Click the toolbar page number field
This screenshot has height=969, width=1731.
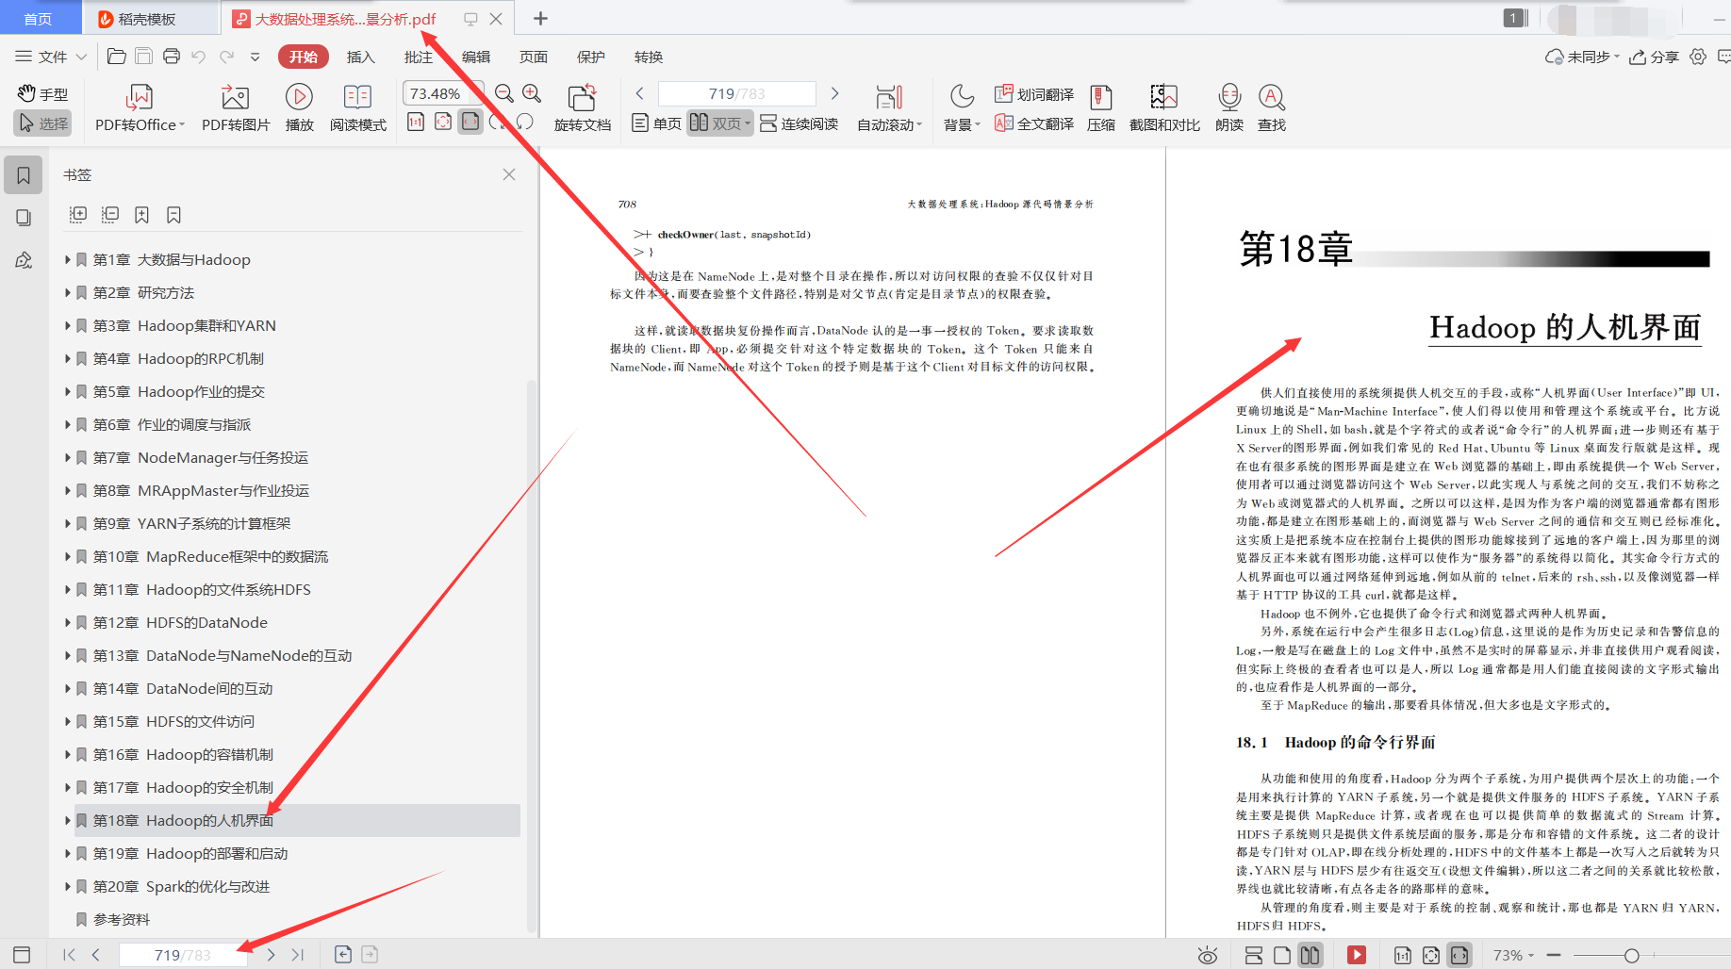737,93
